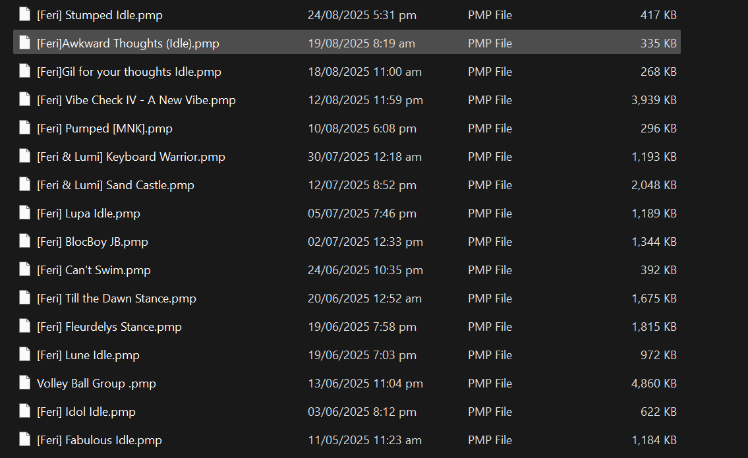Click the 1,189 KB size value
The image size is (748, 458).
654,214
